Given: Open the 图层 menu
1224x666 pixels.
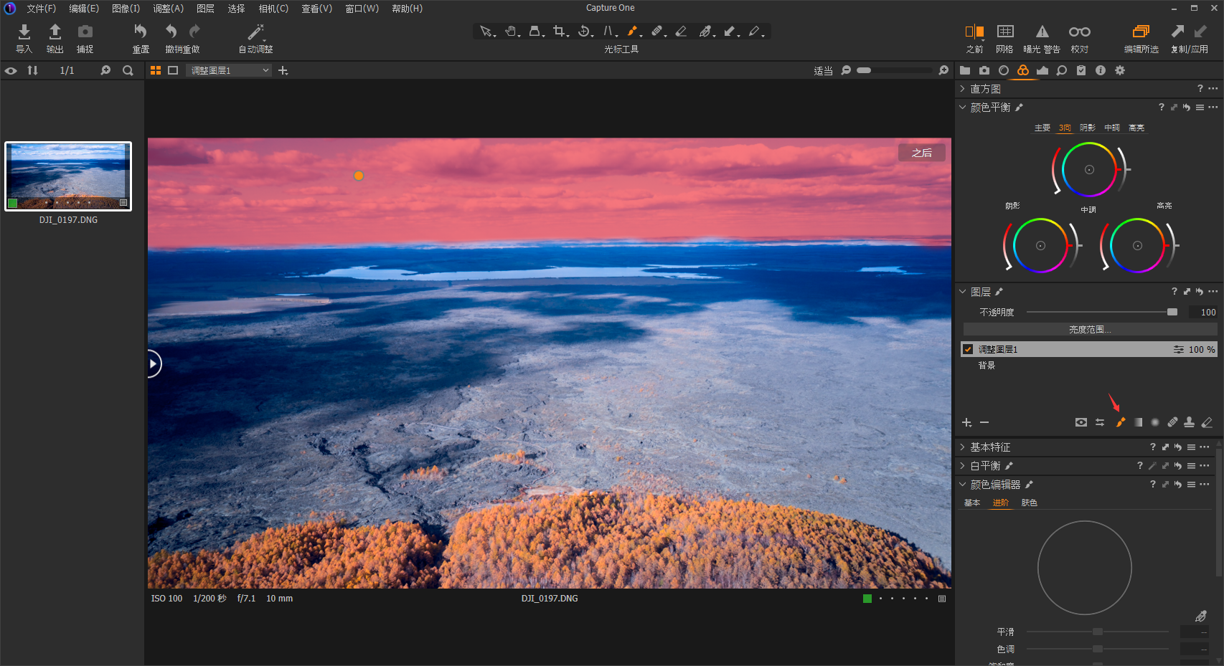Looking at the screenshot, I should (x=205, y=9).
